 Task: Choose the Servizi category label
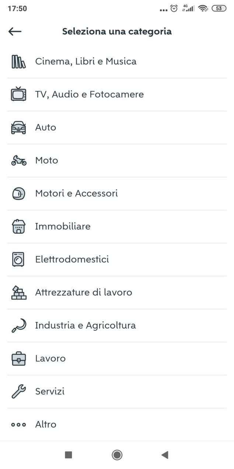coord(50,391)
